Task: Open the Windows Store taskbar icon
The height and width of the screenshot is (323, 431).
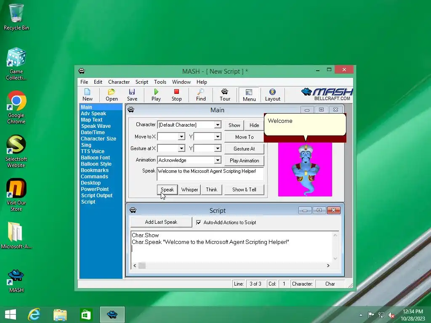Action: pyautogui.click(x=86, y=315)
